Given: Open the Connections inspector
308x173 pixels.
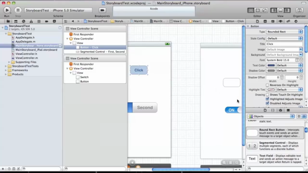Looking at the screenshot, I should [x=296, y=21].
